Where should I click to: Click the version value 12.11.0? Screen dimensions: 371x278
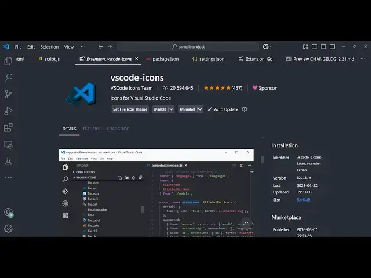point(304,178)
